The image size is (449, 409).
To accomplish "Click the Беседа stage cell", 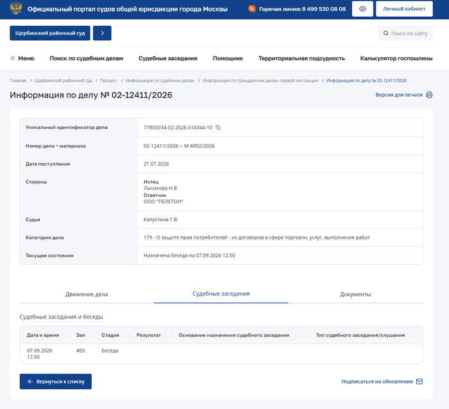I will (110, 351).
